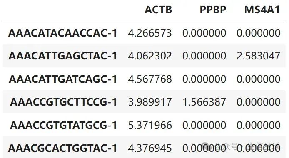The width and height of the screenshot is (289, 158).
Task: Click the watermark text over last row
Action: click(241, 146)
